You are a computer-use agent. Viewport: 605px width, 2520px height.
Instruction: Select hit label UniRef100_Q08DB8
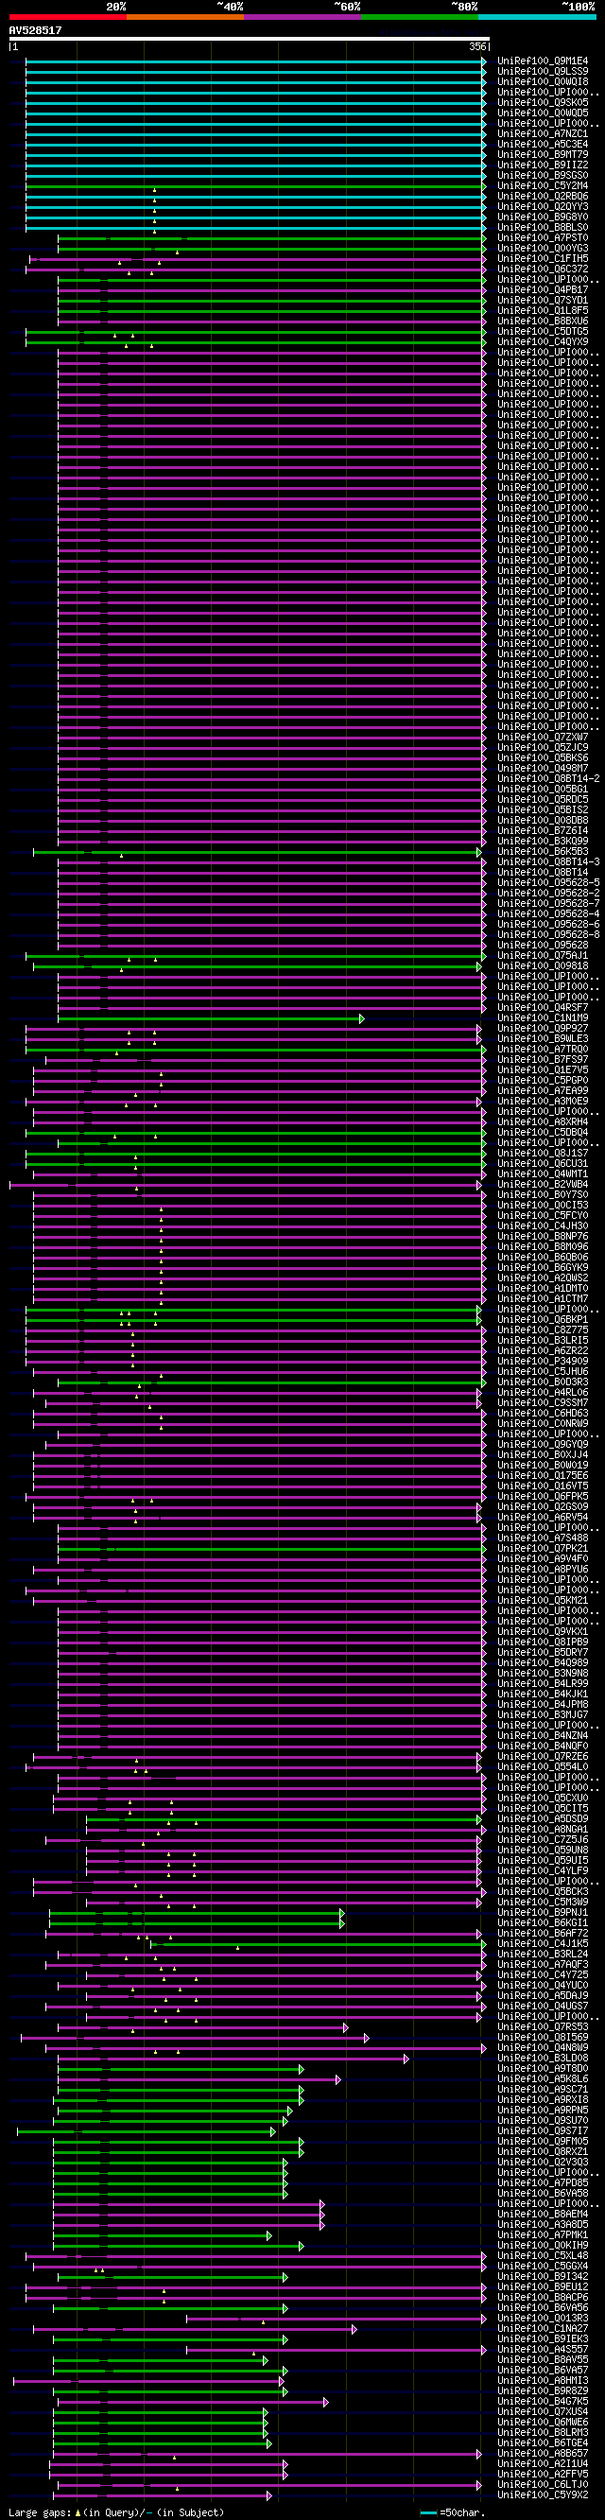pyautogui.click(x=543, y=820)
